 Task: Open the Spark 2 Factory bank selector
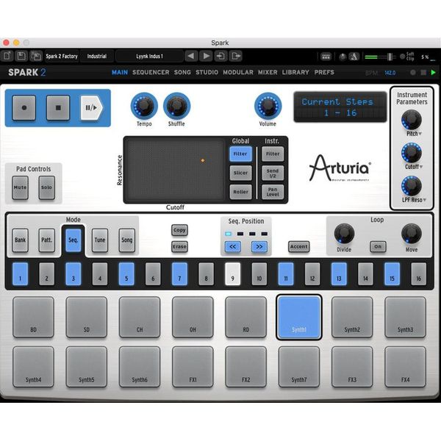(x=62, y=56)
